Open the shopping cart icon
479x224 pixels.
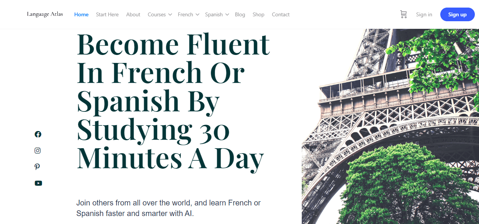coord(403,14)
